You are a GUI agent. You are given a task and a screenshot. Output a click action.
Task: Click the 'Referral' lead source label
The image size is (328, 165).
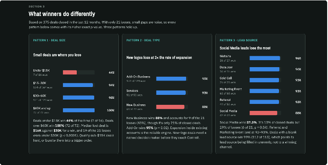(x=225, y=100)
